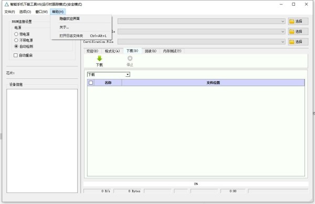Click the grey 停止 stop icon

130,58
